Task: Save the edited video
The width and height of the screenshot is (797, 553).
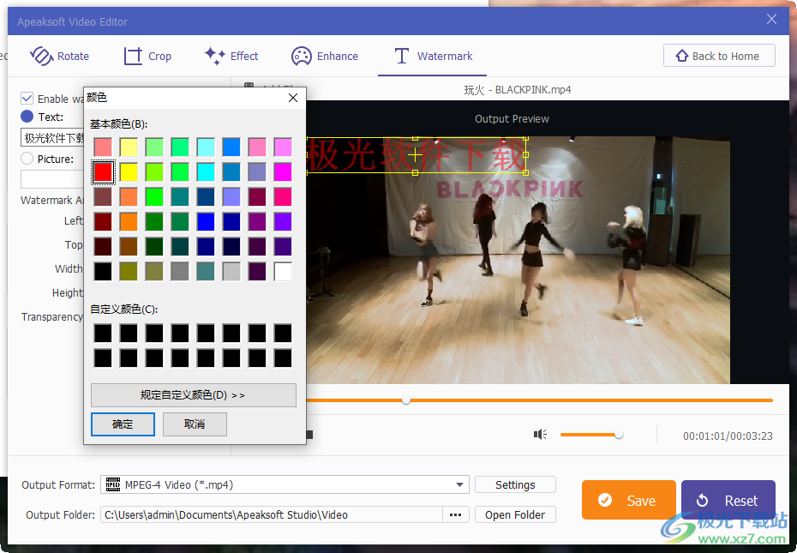Action: click(x=629, y=501)
